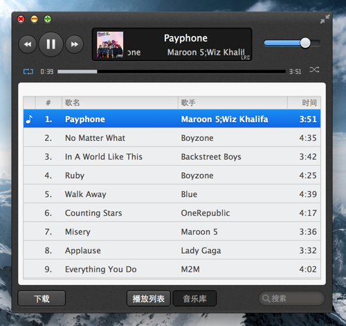Click the artist Lady Gaga
The image size is (346, 326).
pos(201,251)
